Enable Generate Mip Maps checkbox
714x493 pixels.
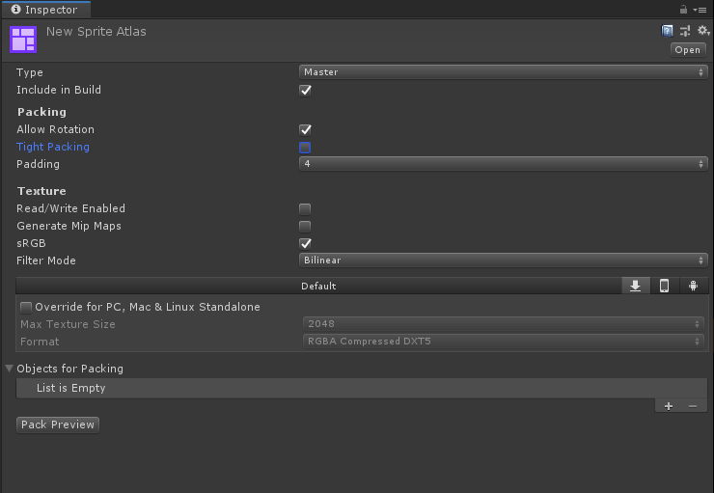[x=305, y=227]
